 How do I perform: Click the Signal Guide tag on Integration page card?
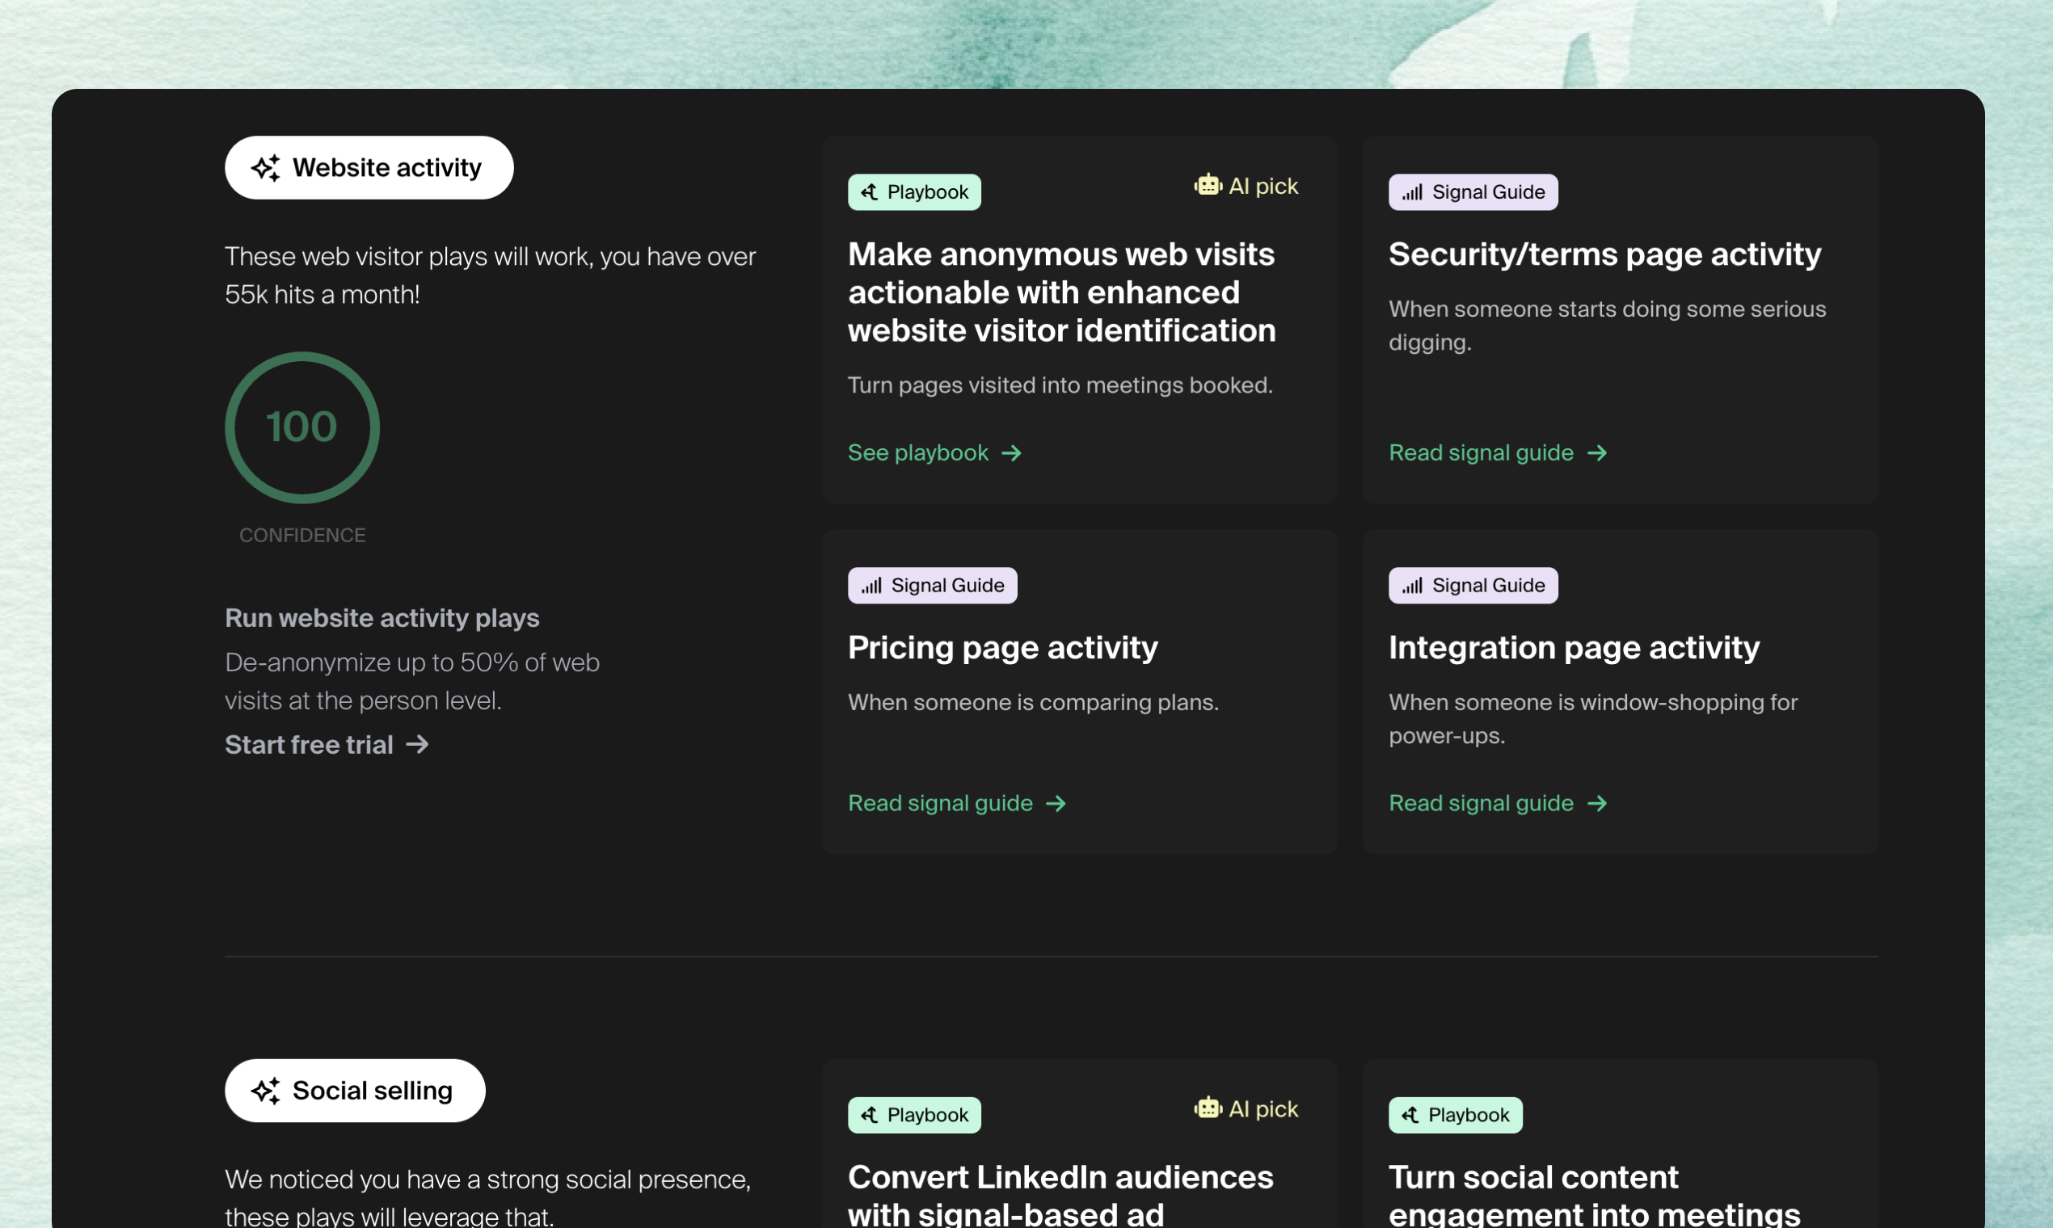[1473, 586]
